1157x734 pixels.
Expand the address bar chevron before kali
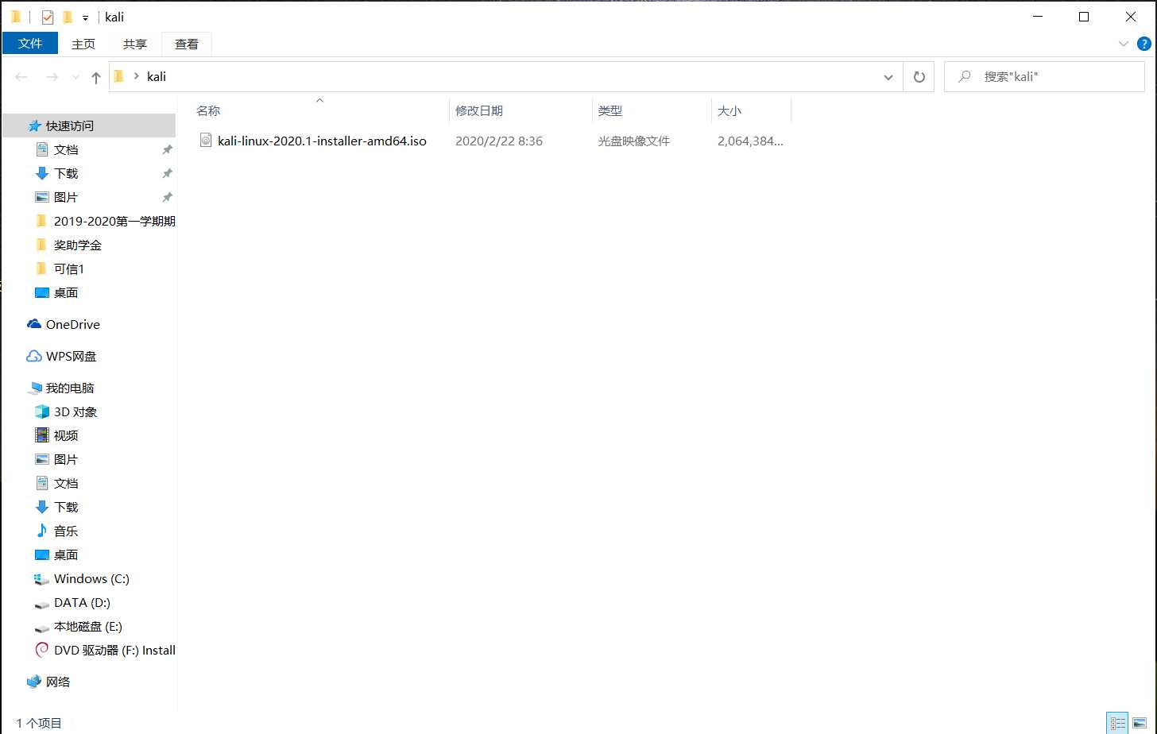click(x=136, y=76)
